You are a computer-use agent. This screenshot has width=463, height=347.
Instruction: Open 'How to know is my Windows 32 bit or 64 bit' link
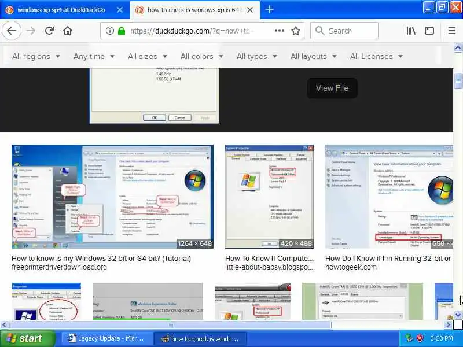101,258
